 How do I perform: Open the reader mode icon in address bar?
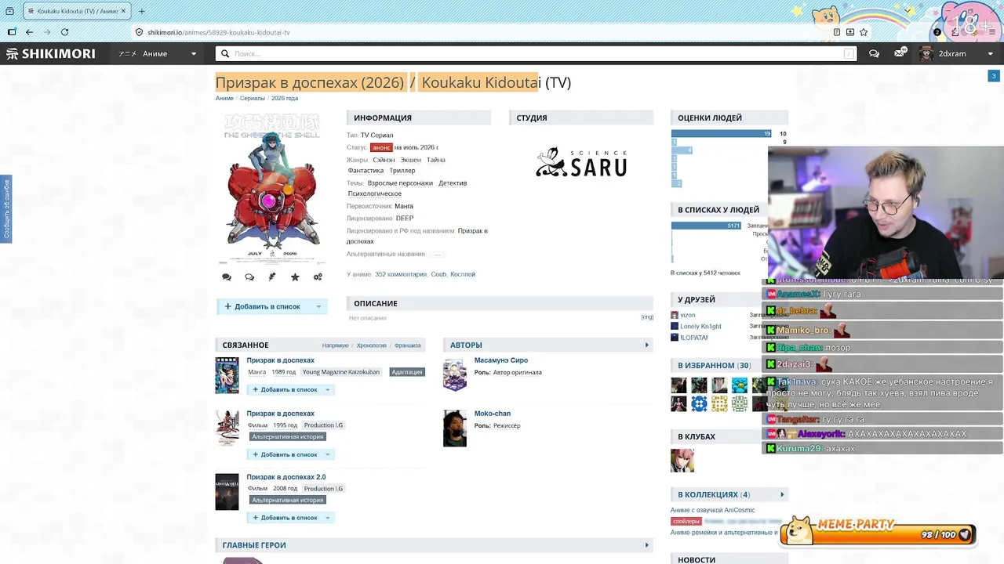click(x=837, y=32)
